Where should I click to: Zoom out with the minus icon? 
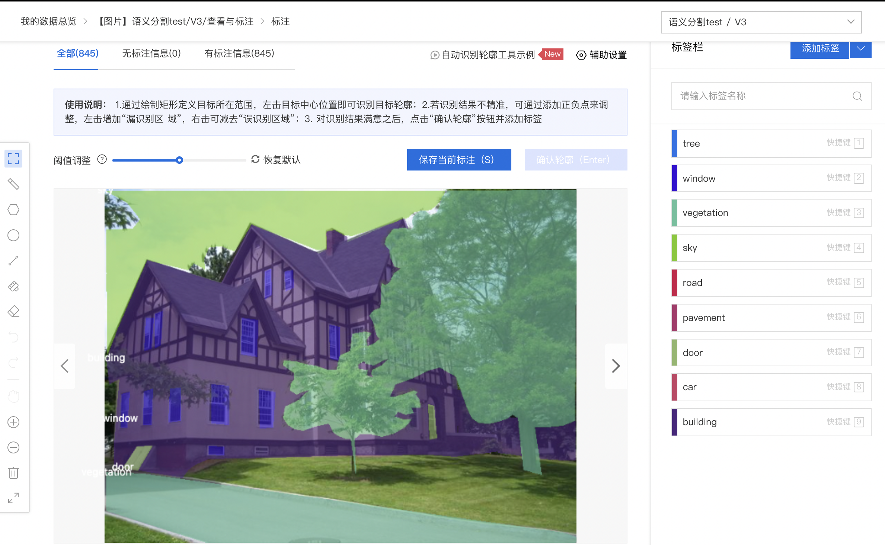[13, 447]
